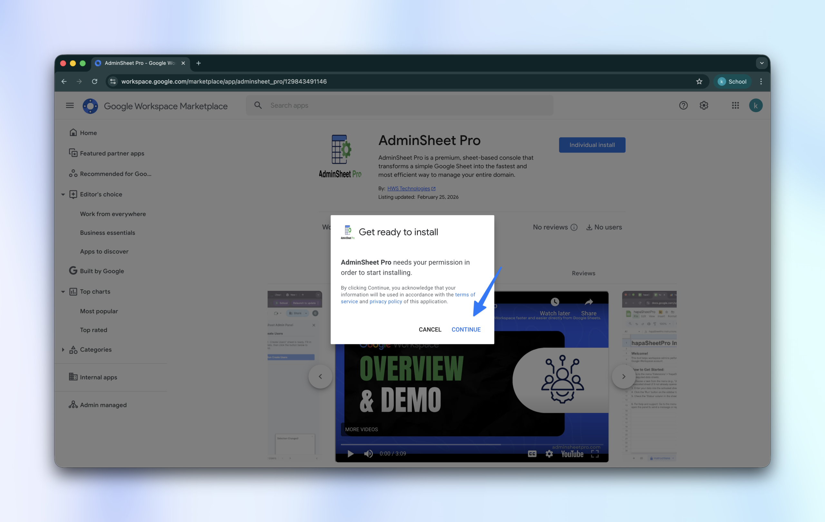Screen dimensions: 825x522
Task: Open the privacy policy link
Action: click(x=385, y=301)
